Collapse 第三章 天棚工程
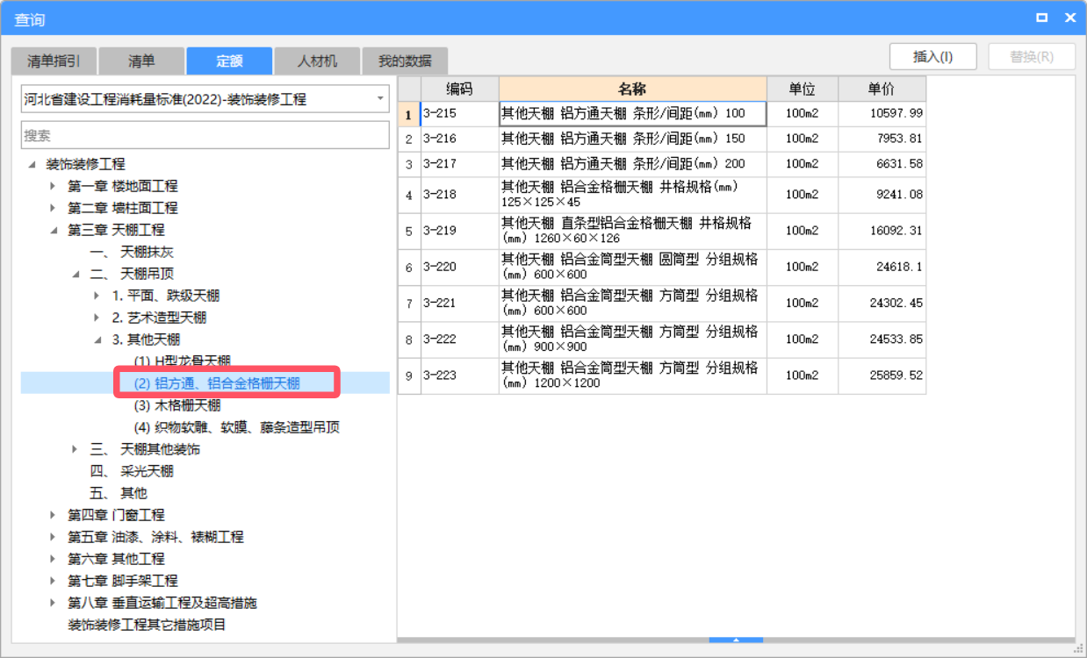The width and height of the screenshot is (1087, 658). pyautogui.click(x=53, y=230)
